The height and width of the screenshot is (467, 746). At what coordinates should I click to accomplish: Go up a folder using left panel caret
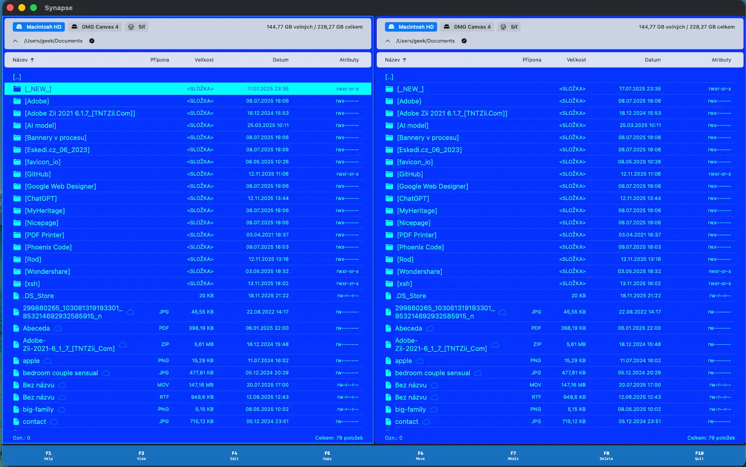click(x=15, y=41)
